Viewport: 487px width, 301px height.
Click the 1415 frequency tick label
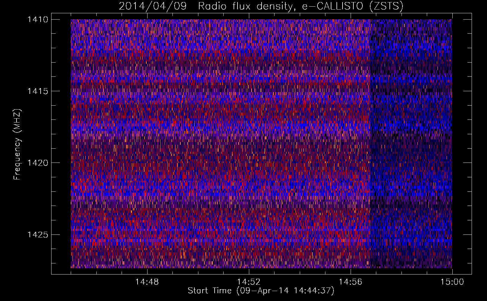click(38, 91)
